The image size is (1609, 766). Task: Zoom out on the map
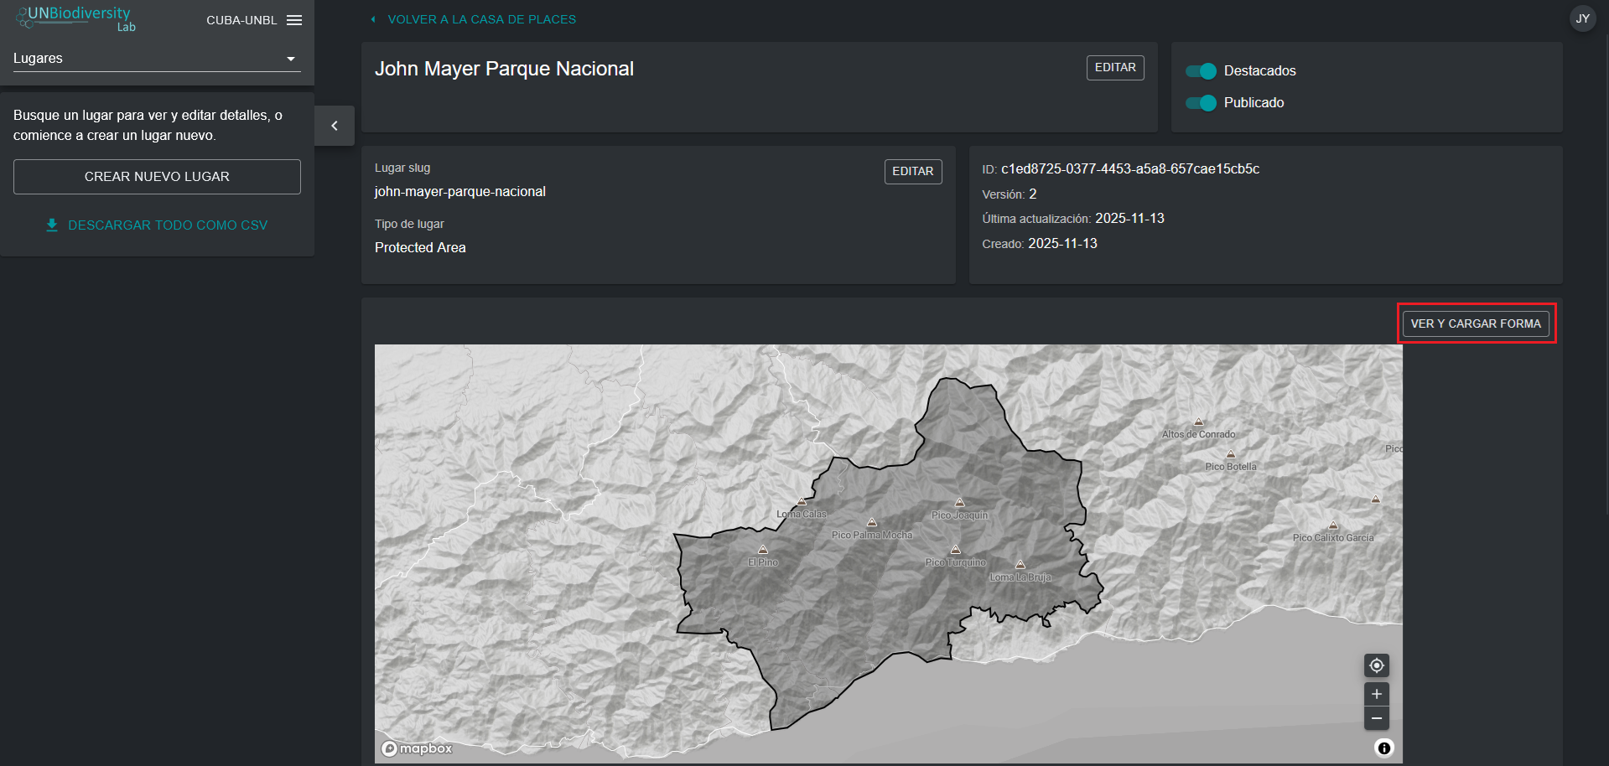point(1376,719)
